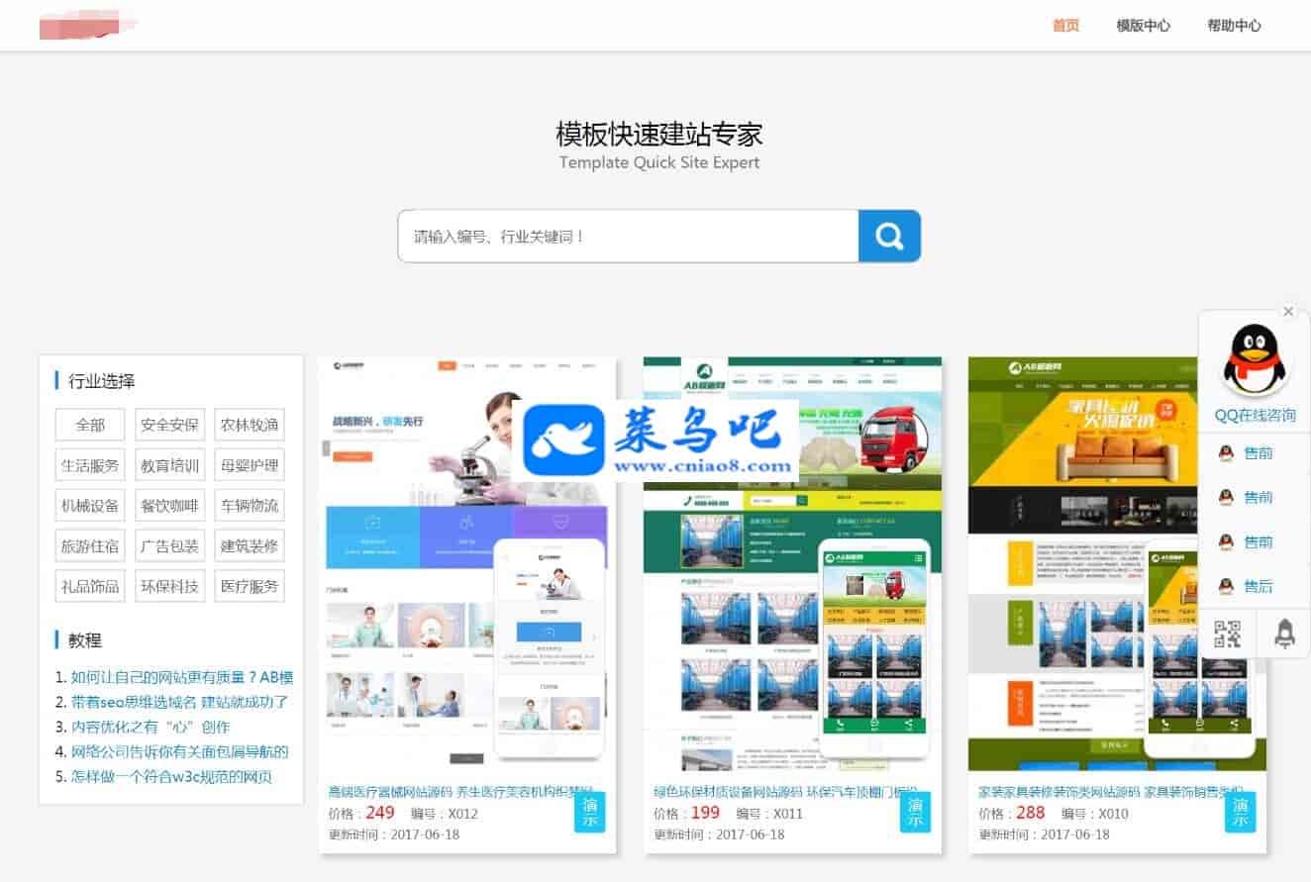Screen dimensions: 1311x882
Task: Click the template number X011
Action: (787, 814)
